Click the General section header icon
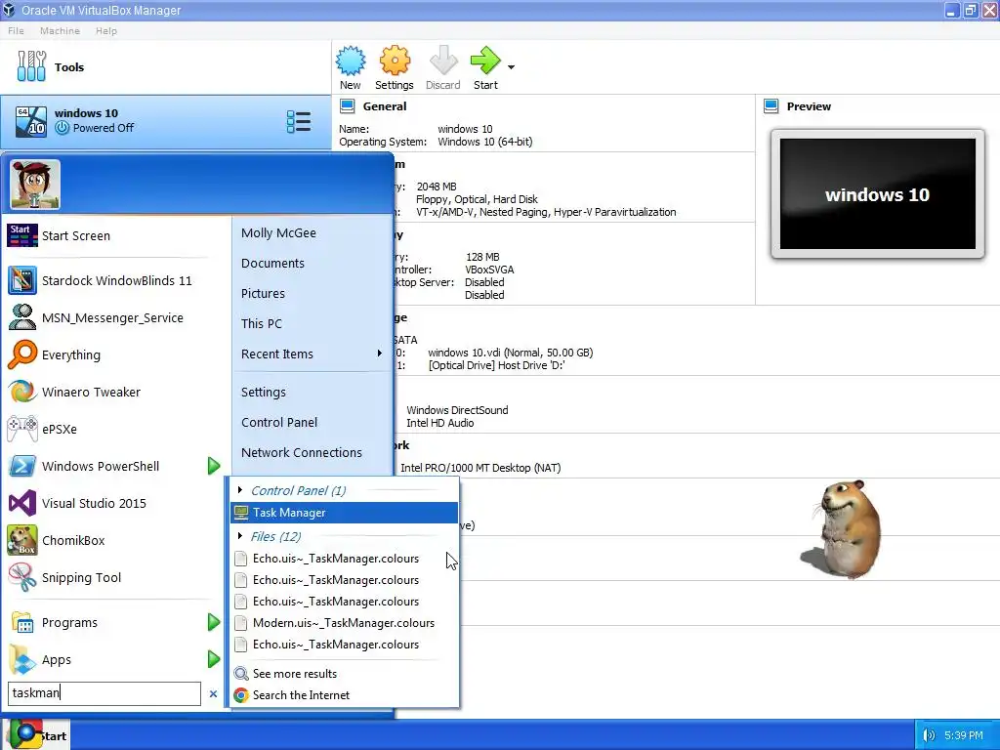Image resolution: width=1000 pixels, height=750 pixels. tap(347, 105)
